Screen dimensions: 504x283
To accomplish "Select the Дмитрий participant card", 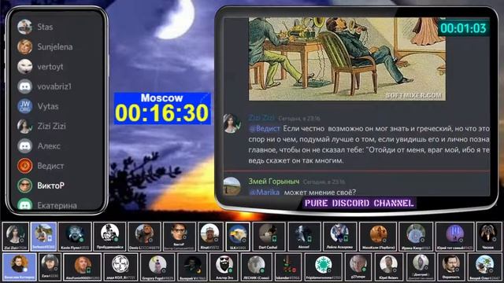I will click(x=421, y=267).
